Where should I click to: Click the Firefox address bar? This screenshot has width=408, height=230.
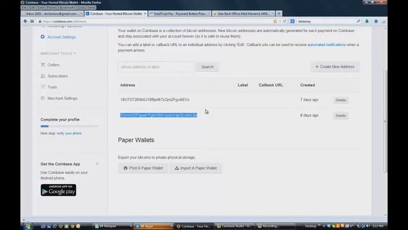point(156,21)
